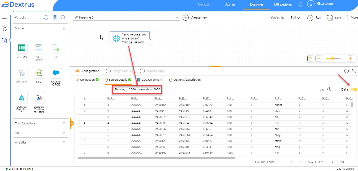358x171 pixels.
Task: Switch to the CDC Columns tab
Action: pos(150,80)
